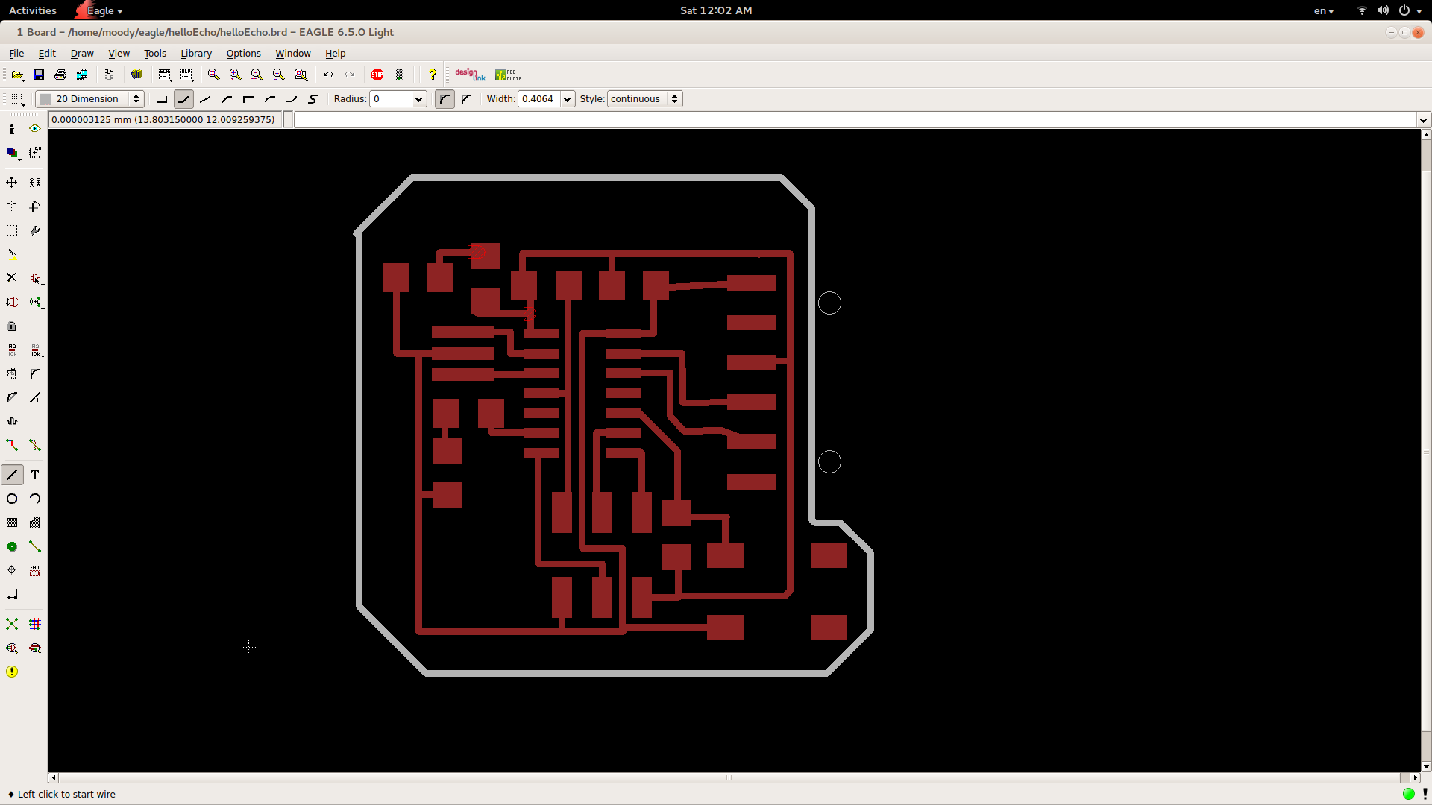1432x805 pixels.
Task: Open the CAM processor icon
Action: [x=82, y=75]
